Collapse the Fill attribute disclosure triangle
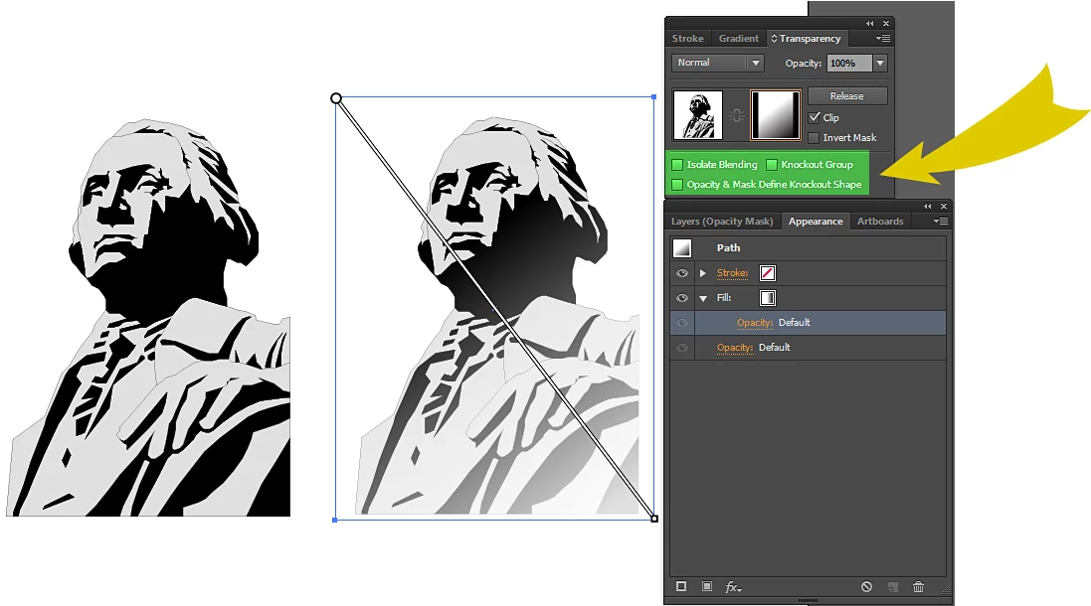 tap(703, 298)
